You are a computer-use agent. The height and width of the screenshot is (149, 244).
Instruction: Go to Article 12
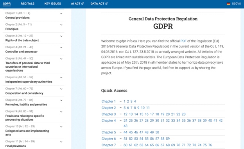[126, 114]
